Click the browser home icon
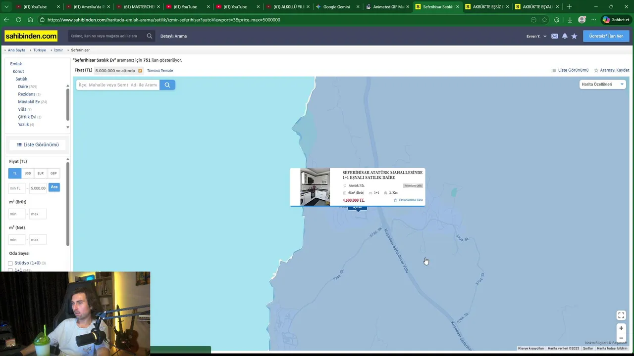Viewport: 634px width, 356px height. click(x=30, y=20)
